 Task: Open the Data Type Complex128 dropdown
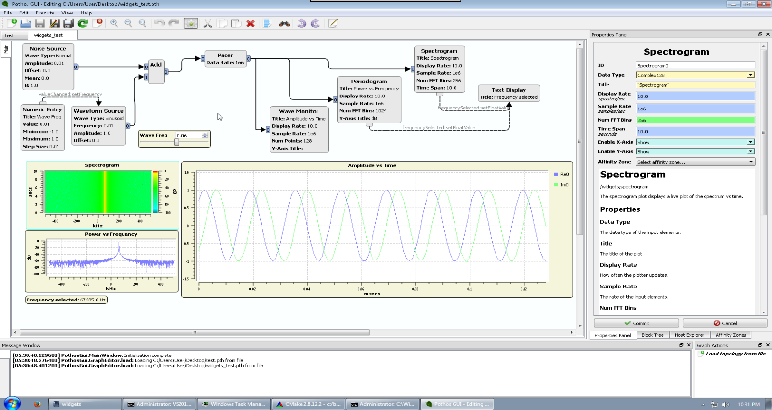[695, 75]
